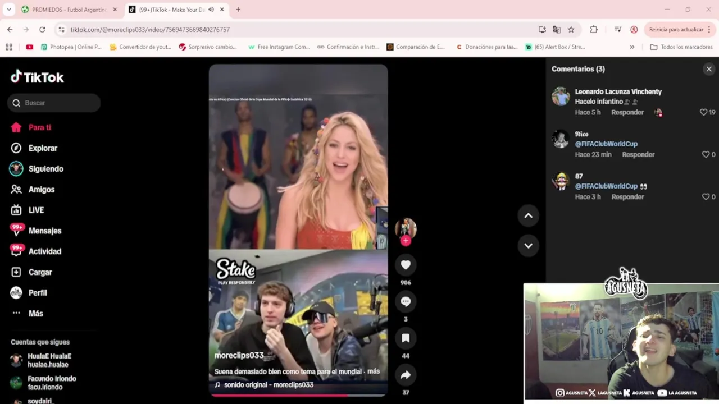The width and height of the screenshot is (719, 404).
Task: Seek the video progress bar
Action: click(298, 395)
